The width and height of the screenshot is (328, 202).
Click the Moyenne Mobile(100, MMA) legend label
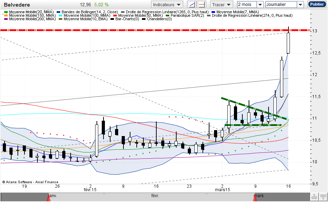(x=87, y=15)
